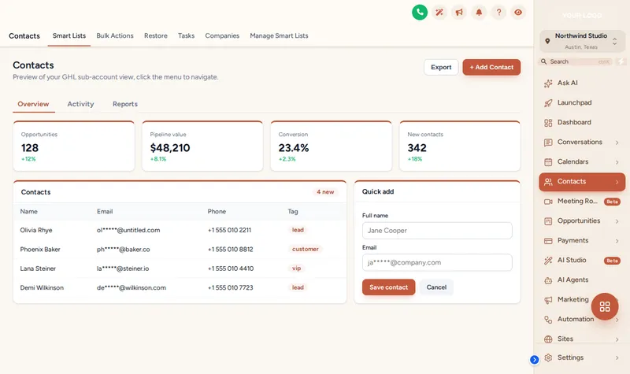Open the Northwind Studio account switcher
This screenshot has width=630, height=374.
point(582,41)
